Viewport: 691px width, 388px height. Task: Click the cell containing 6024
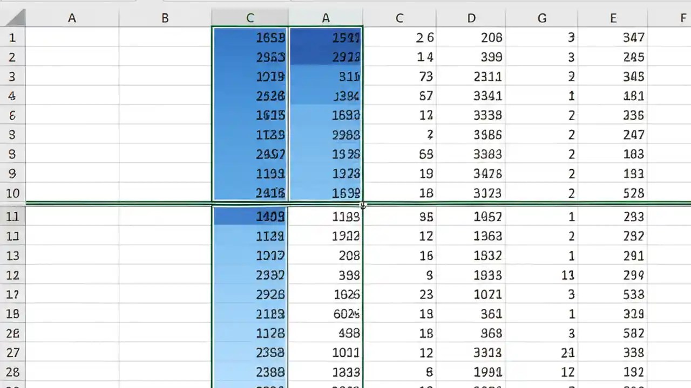(x=326, y=314)
